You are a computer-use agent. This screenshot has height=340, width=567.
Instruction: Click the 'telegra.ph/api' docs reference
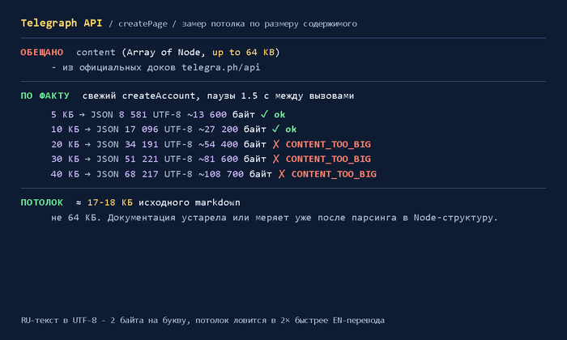pyautogui.click(x=220, y=67)
